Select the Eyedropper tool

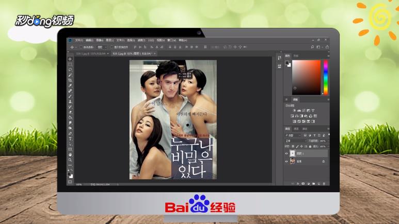pos(70,85)
